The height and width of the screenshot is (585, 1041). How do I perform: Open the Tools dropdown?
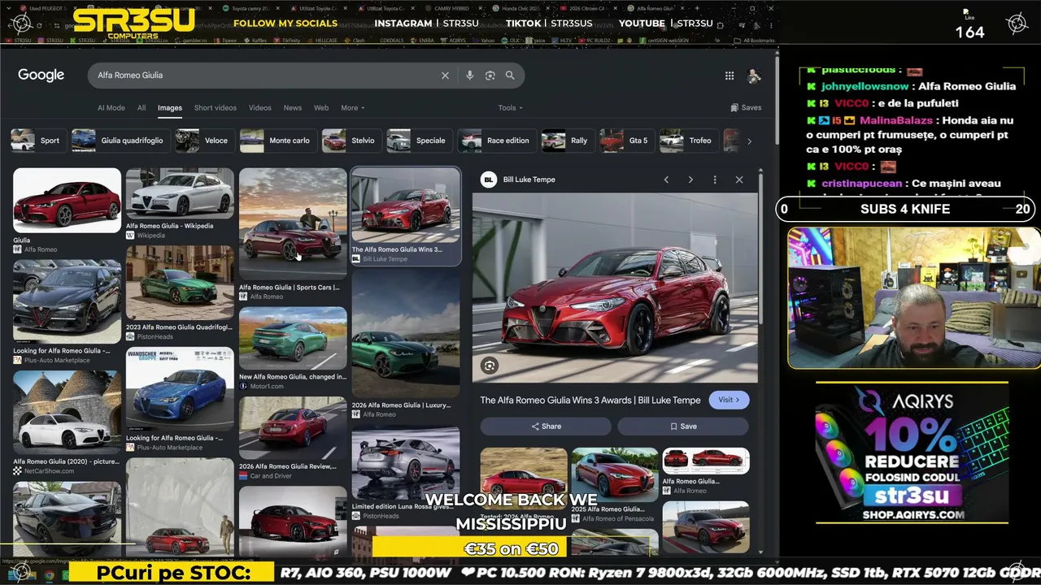click(510, 107)
